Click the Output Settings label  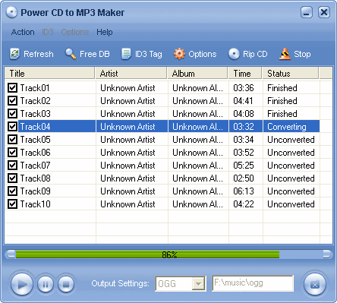coord(120,283)
